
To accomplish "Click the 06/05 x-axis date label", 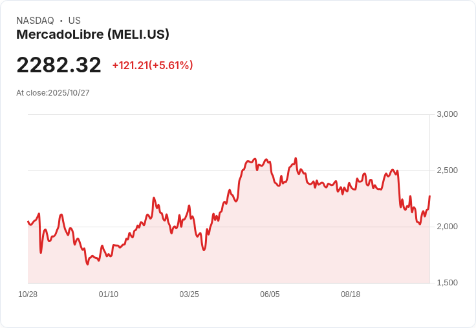I will pos(270,294).
